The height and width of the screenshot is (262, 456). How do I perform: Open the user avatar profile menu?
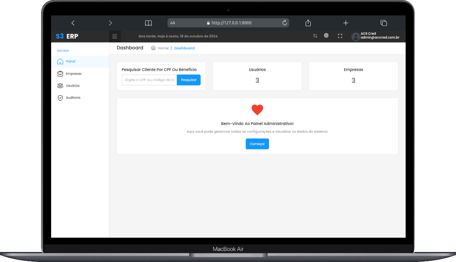355,37
